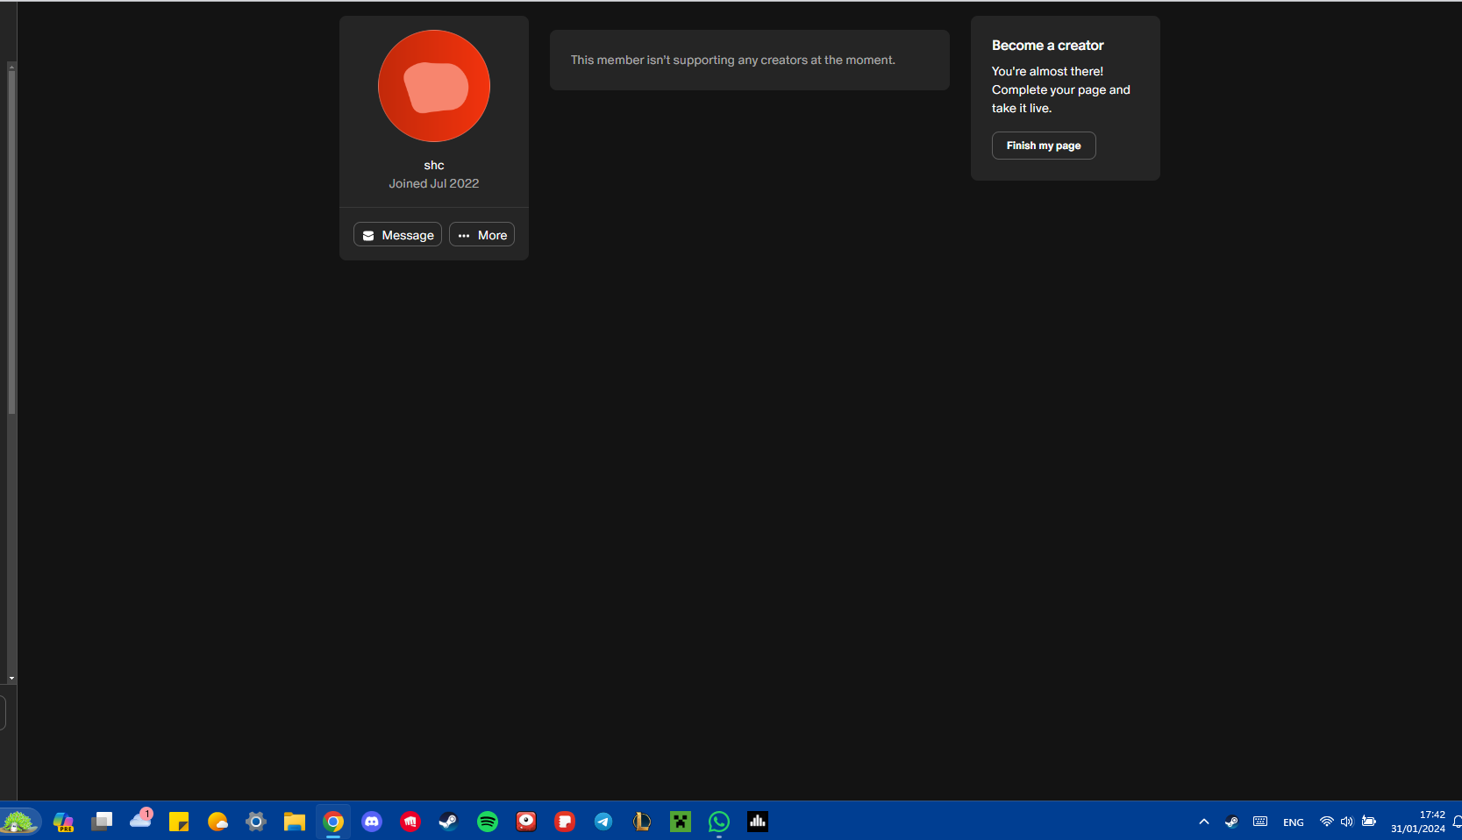The width and height of the screenshot is (1462, 840).
Task: Open Sticky Notes from the taskbar
Action: (x=179, y=822)
